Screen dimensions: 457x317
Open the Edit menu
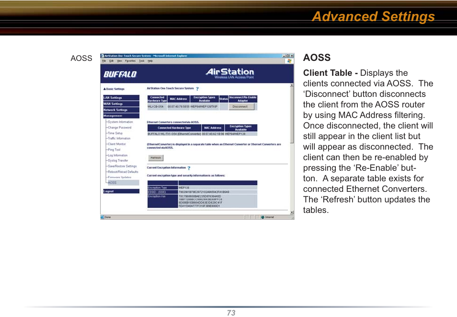[x=111, y=61]
